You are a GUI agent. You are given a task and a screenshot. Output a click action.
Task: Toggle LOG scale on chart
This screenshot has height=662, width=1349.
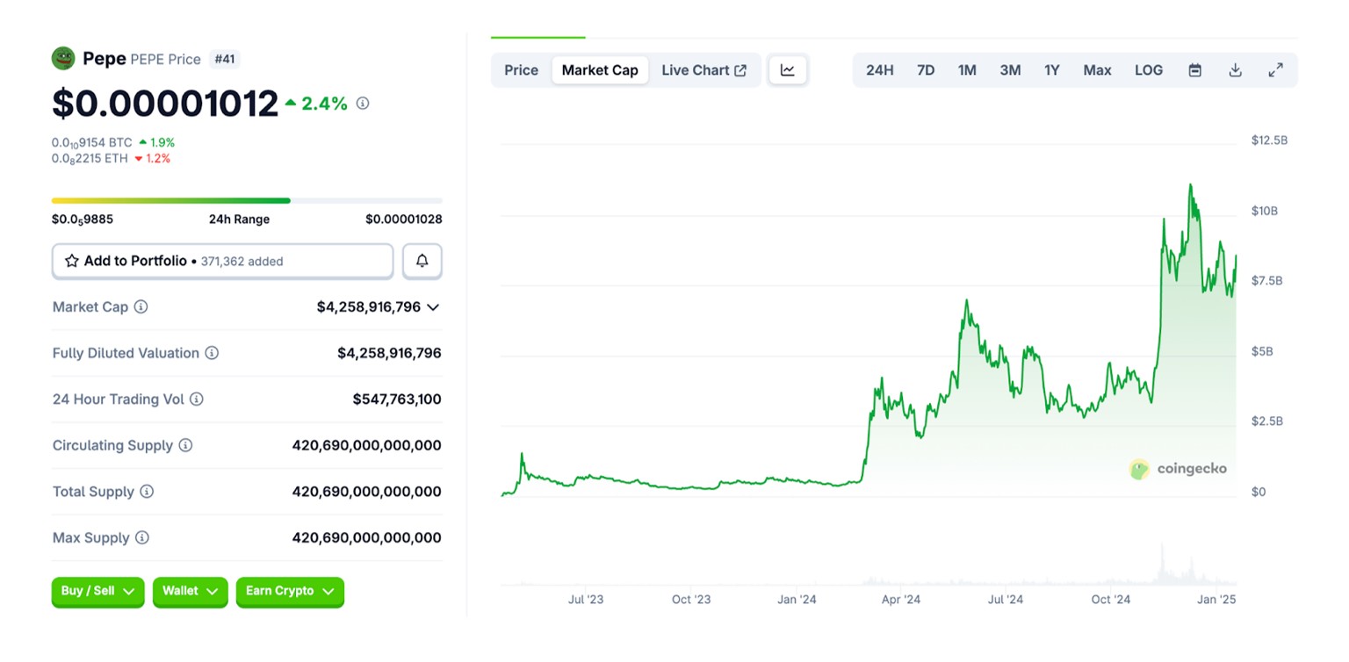(1149, 70)
